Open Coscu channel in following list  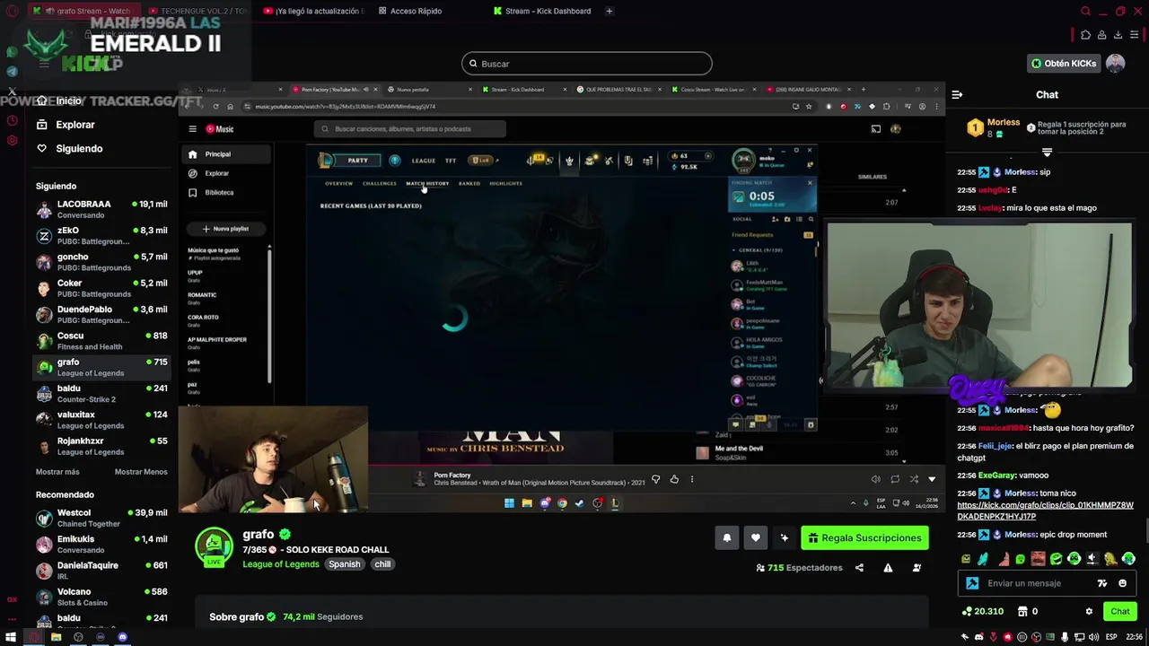(101, 341)
